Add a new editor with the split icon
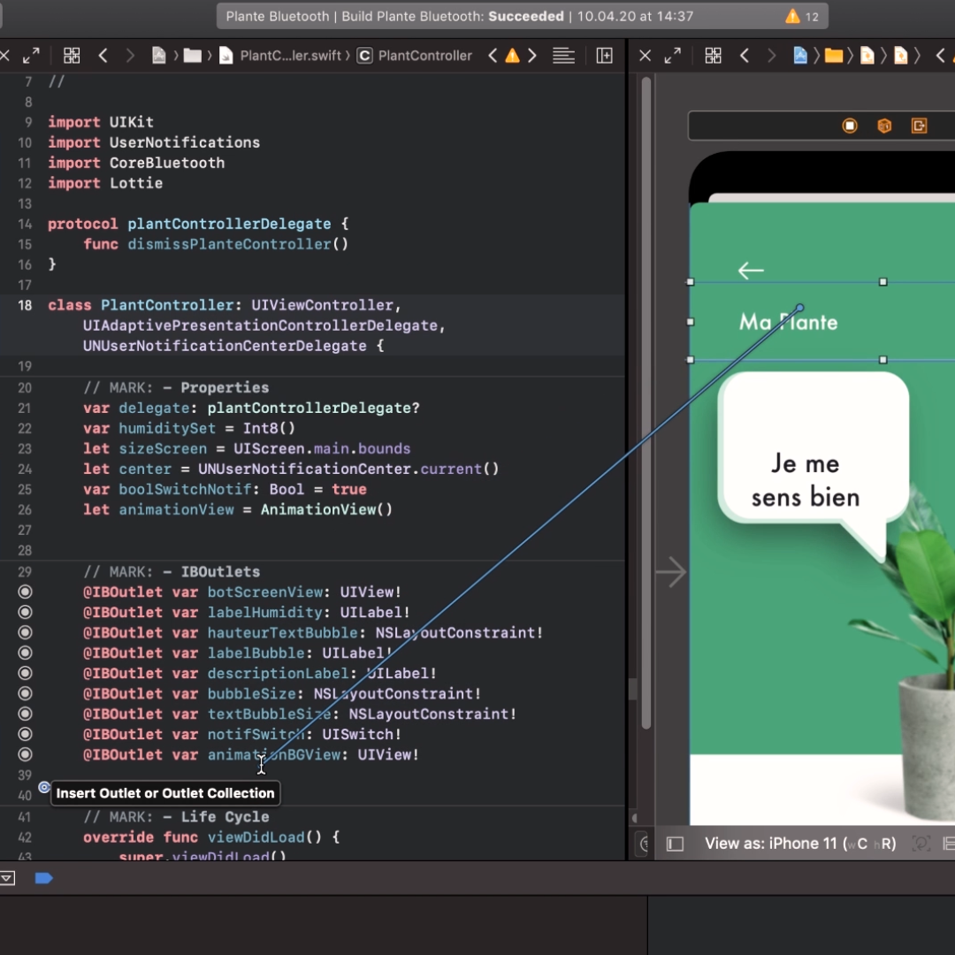This screenshot has width=955, height=955. [x=605, y=56]
